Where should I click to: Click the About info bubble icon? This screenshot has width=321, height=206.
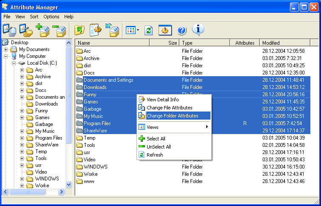click(198, 30)
